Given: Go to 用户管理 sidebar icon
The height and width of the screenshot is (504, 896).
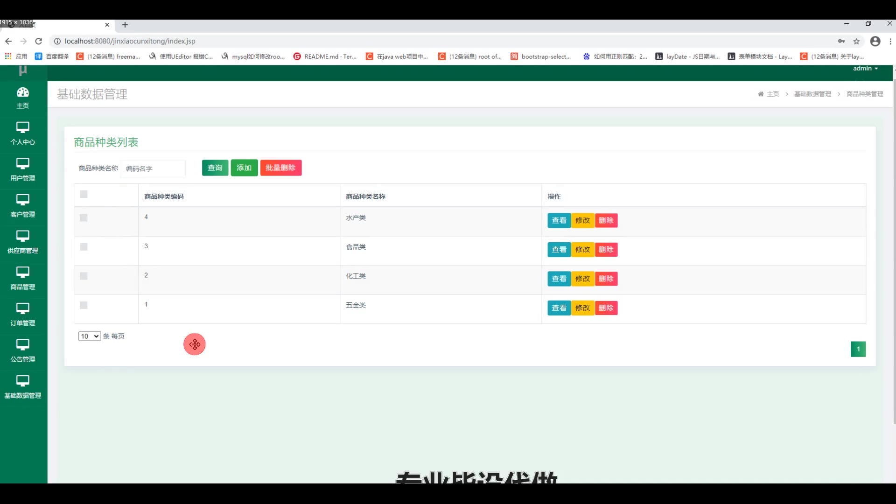Looking at the screenshot, I should pos(22,164).
